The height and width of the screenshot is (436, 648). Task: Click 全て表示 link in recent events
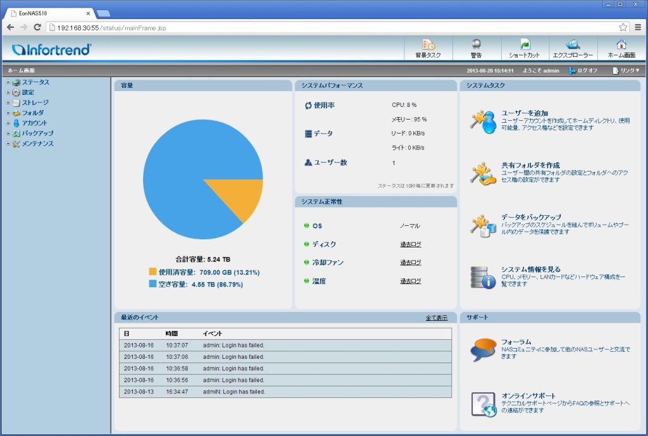point(436,318)
